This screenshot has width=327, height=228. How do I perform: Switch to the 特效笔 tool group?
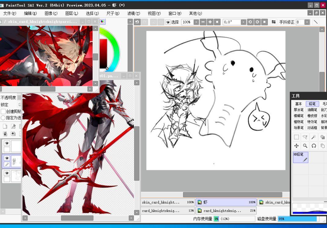pyautogui.click(x=312, y=122)
